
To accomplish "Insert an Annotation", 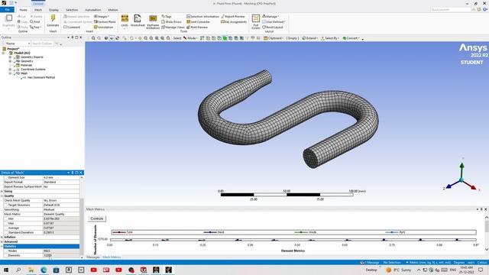I will (104, 27).
